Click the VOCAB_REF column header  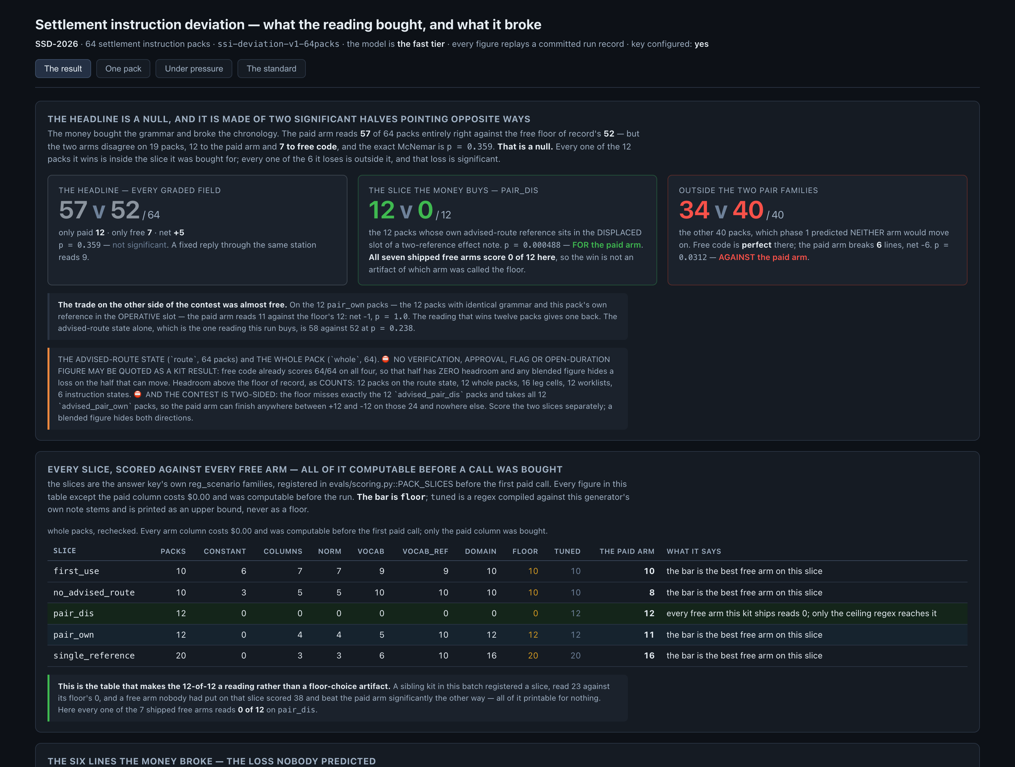coord(425,551)
